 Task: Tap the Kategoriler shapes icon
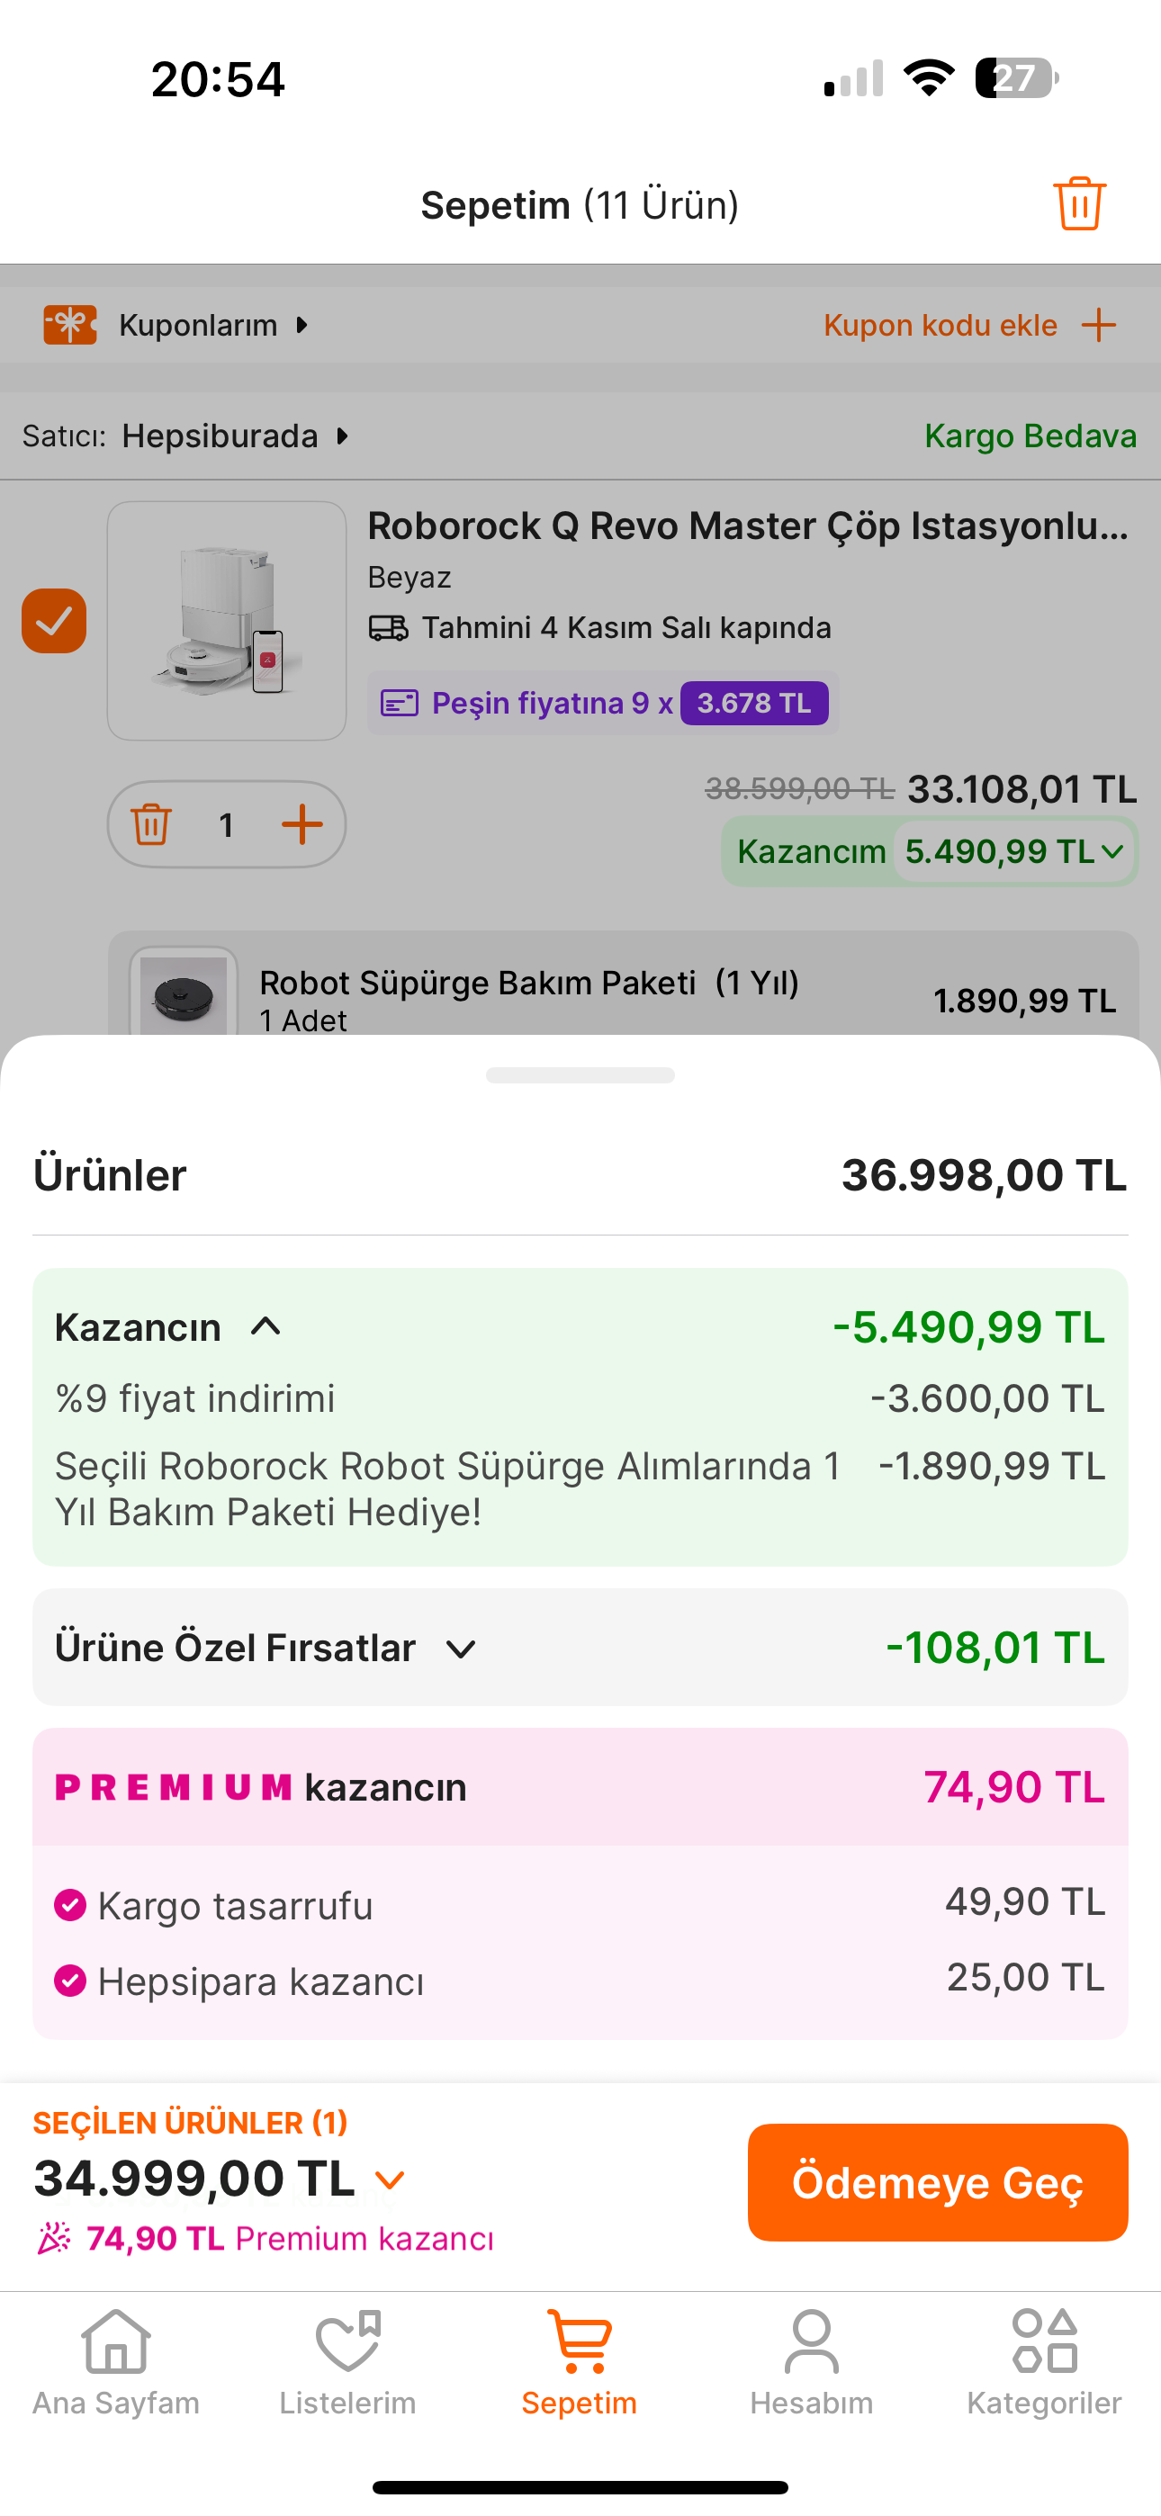coord(1044,2344)
